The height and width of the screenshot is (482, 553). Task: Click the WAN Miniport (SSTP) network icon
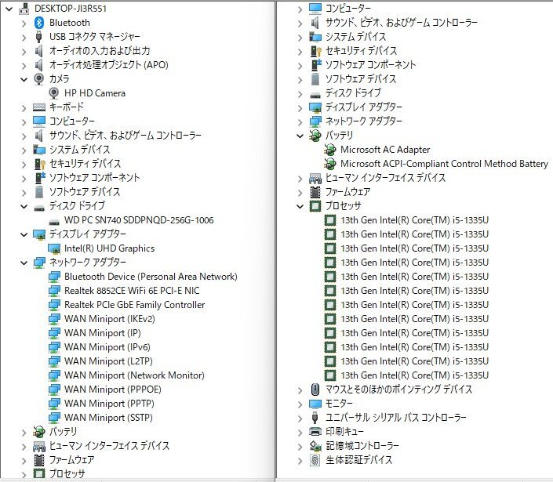pyautogui.click(x=54, y=418)
